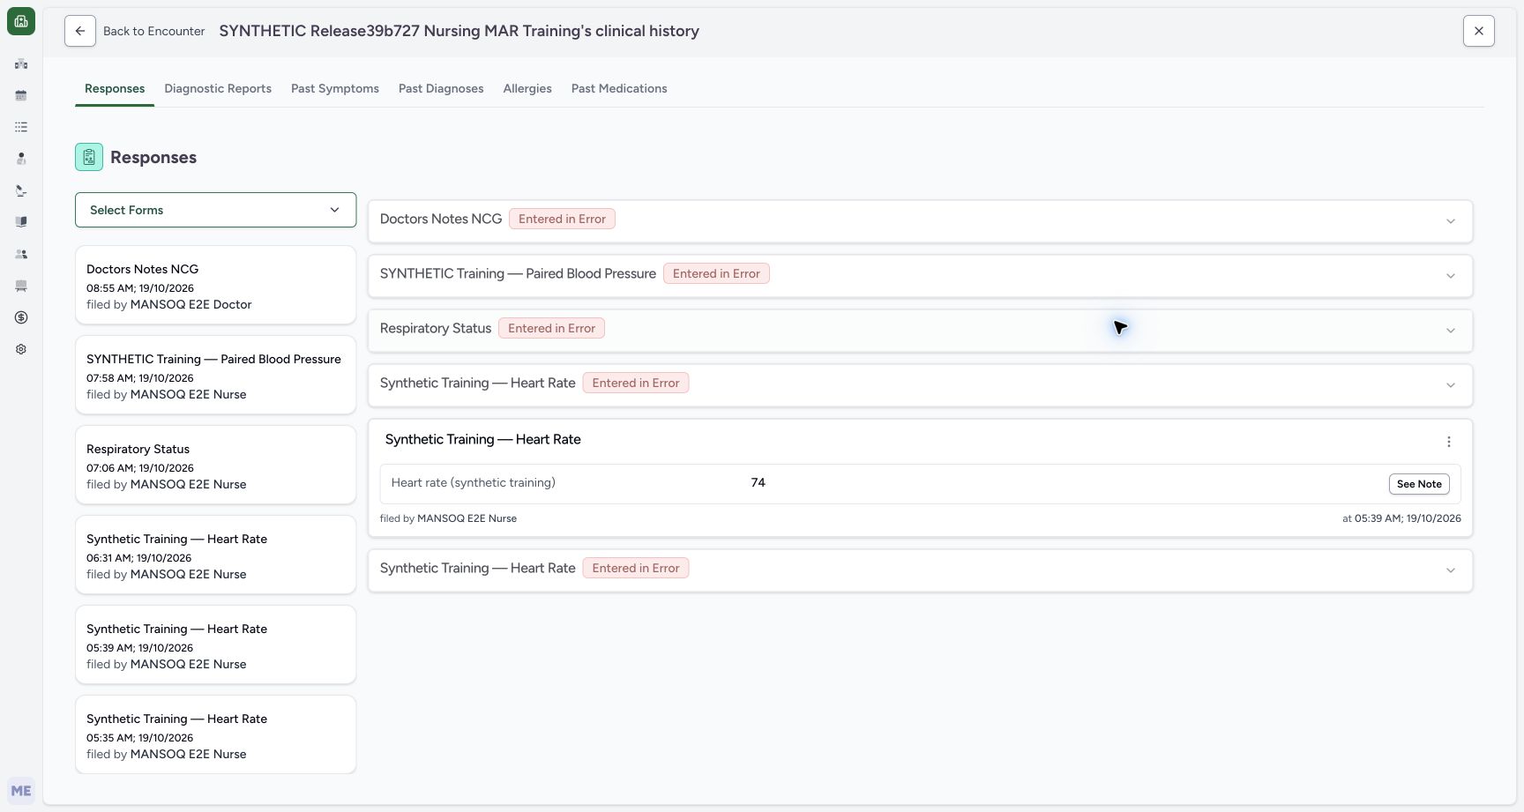
Task: Click the See Note button
Action: point(1419,484)
